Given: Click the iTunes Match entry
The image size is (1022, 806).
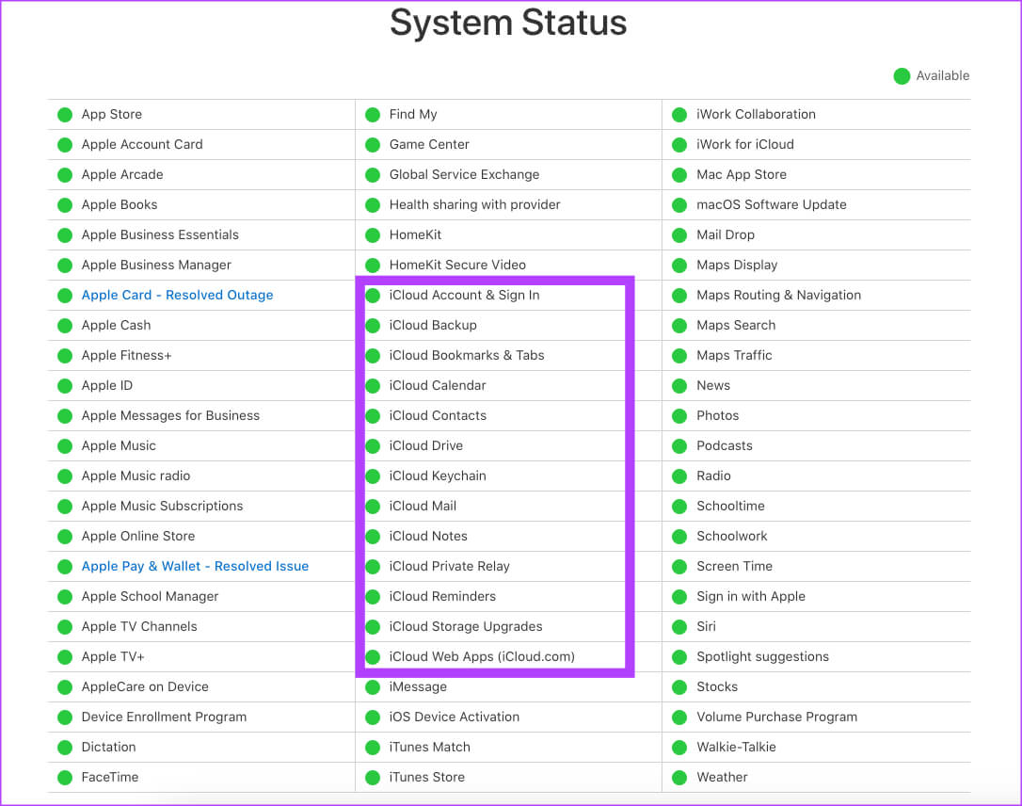Looking at the screenshot, I should (429, 748).
